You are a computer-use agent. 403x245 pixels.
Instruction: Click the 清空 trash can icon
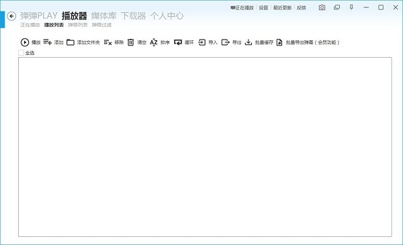pyautogui.click(x=130, y=42)
